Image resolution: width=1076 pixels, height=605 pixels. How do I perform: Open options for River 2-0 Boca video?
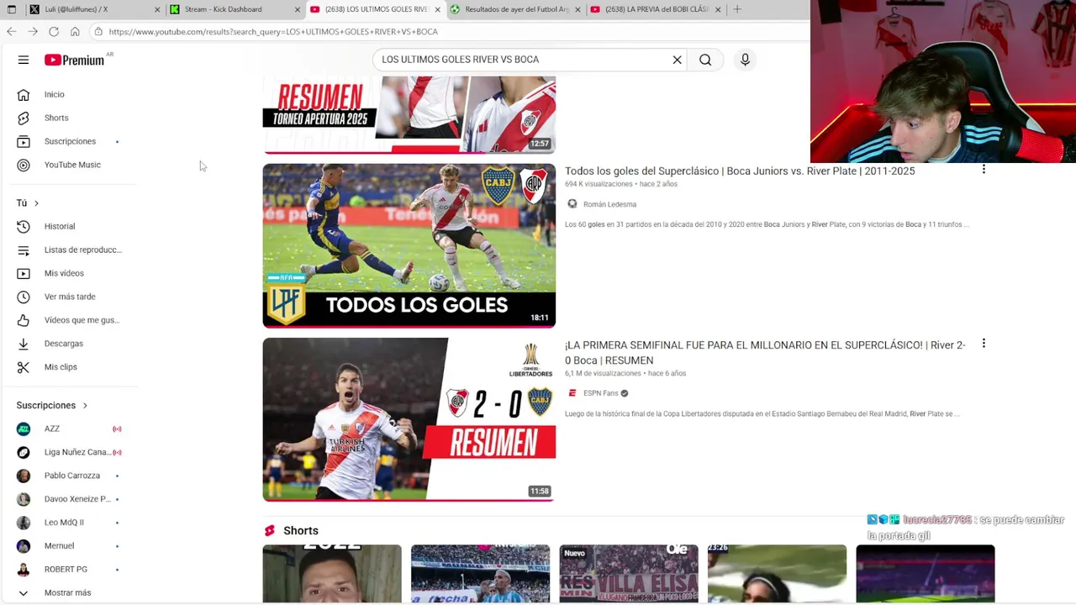pyautogui.click(x=984, y=344)
